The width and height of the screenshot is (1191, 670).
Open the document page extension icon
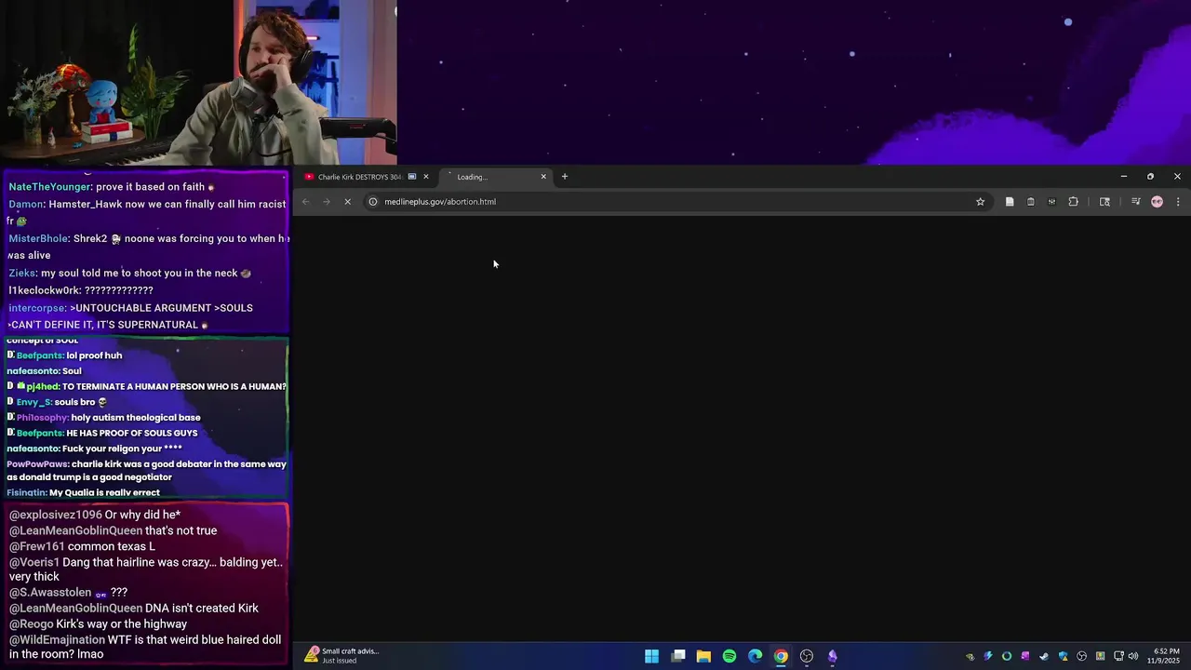coord(1010,202)
